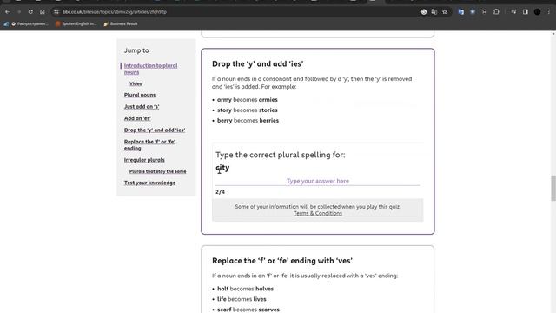Click the page vertical scrollbar thumb

pos(553,188)
